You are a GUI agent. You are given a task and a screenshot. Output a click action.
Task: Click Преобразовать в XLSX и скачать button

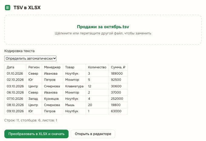click(36, 134)
